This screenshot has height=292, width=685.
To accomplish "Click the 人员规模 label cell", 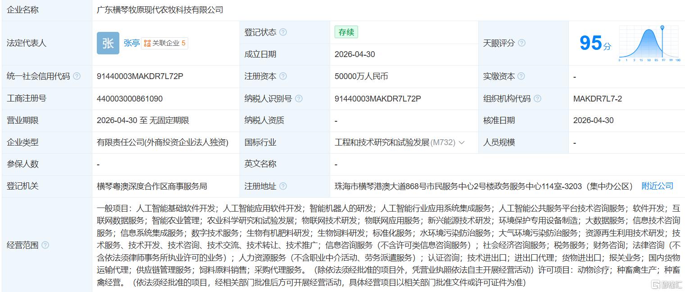I will tap(523, 142).
